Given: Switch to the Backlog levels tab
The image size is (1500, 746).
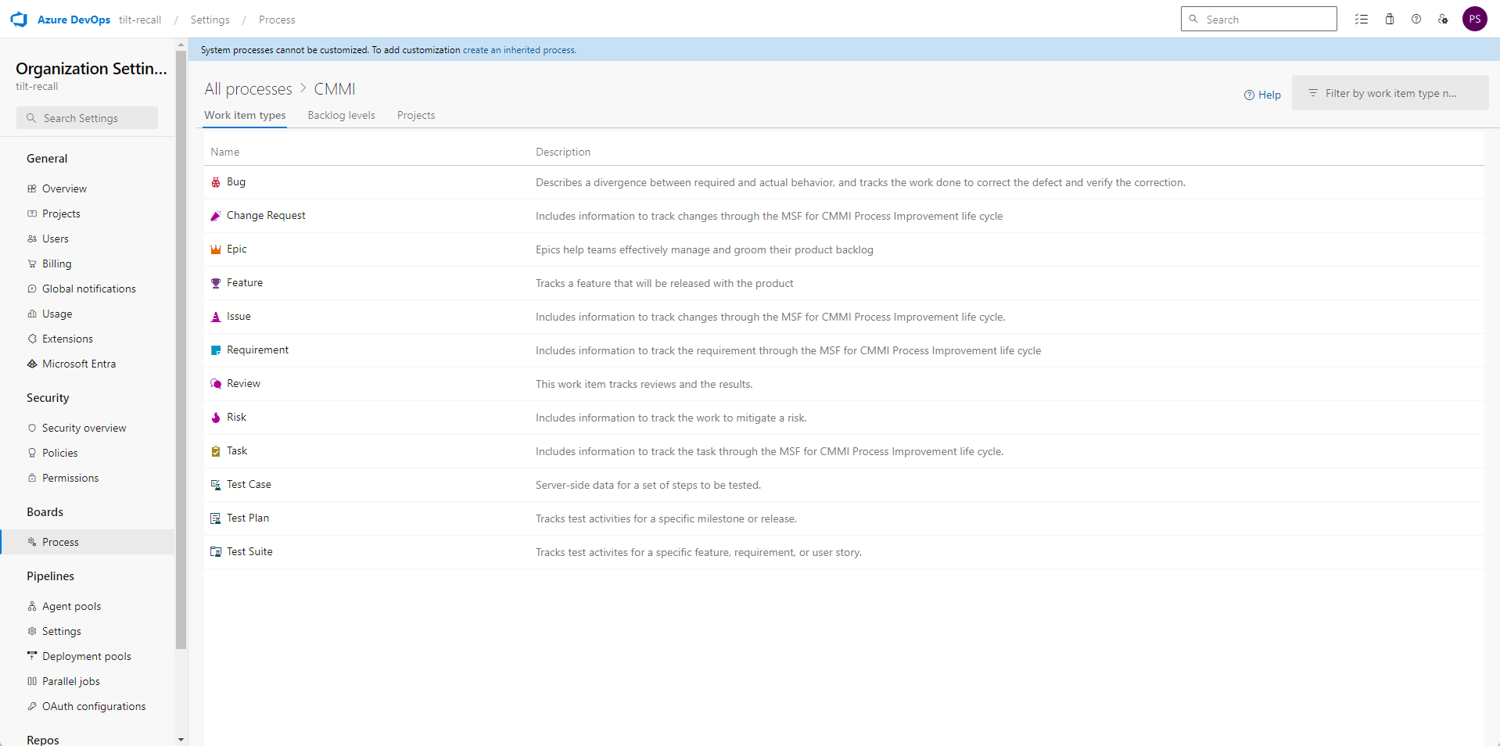Looking at the screenshot, I should coord(341,115).
